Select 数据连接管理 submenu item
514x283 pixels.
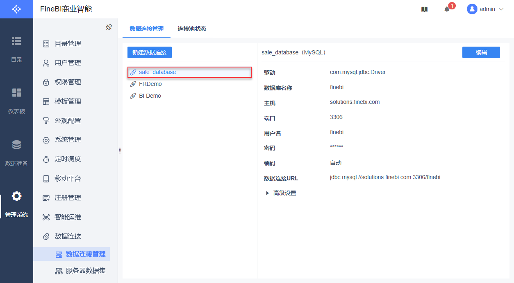tap(72, 254)
